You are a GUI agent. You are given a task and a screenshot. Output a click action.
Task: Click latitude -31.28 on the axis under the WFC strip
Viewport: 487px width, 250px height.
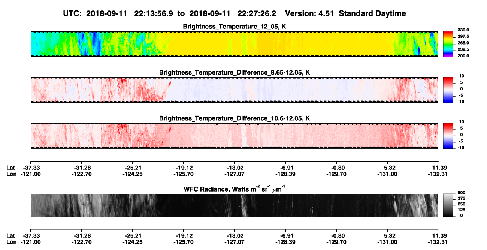click(x=81, y=236)
